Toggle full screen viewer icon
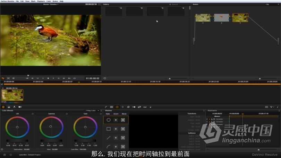Image resolution: width=281 pixels, height=158 pixels. (99, 4)
